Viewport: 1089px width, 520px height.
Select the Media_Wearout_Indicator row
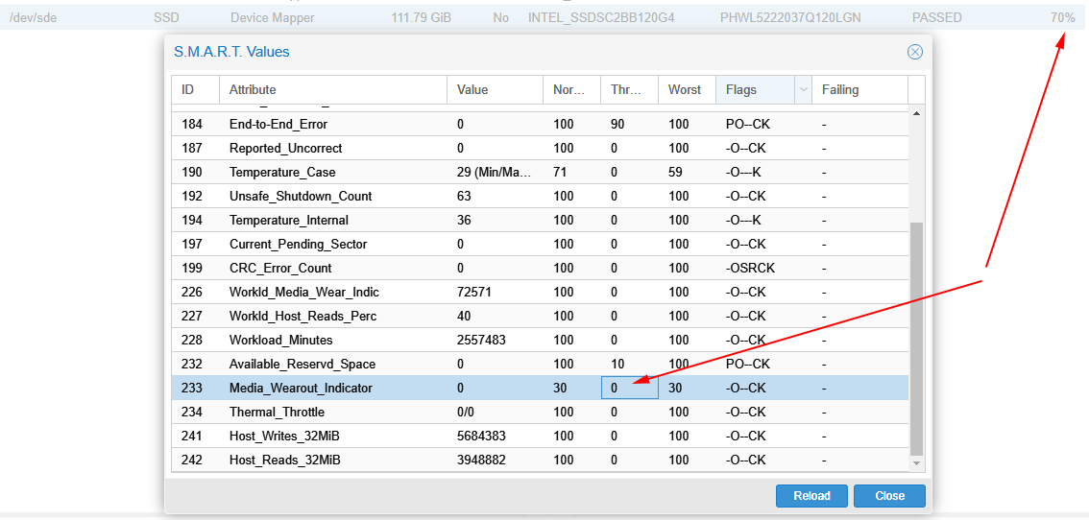[x=541, y=389]
